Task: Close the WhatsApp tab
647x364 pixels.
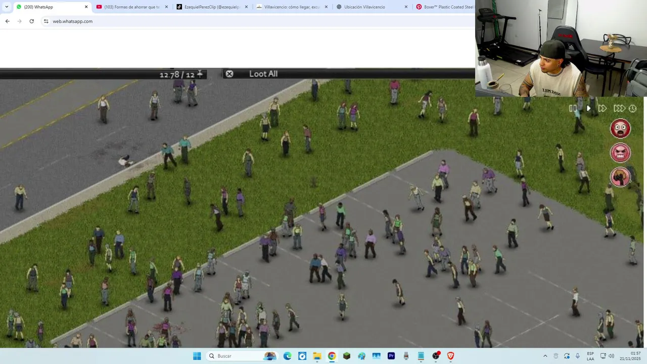Action: 86,7
